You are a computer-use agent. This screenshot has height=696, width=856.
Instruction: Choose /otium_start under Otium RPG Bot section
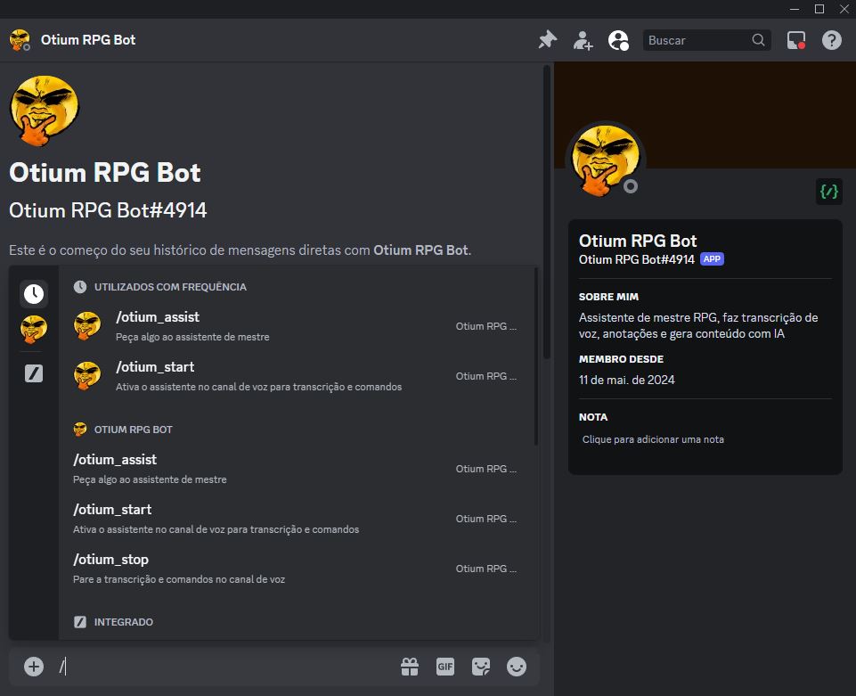coord(297,519)
